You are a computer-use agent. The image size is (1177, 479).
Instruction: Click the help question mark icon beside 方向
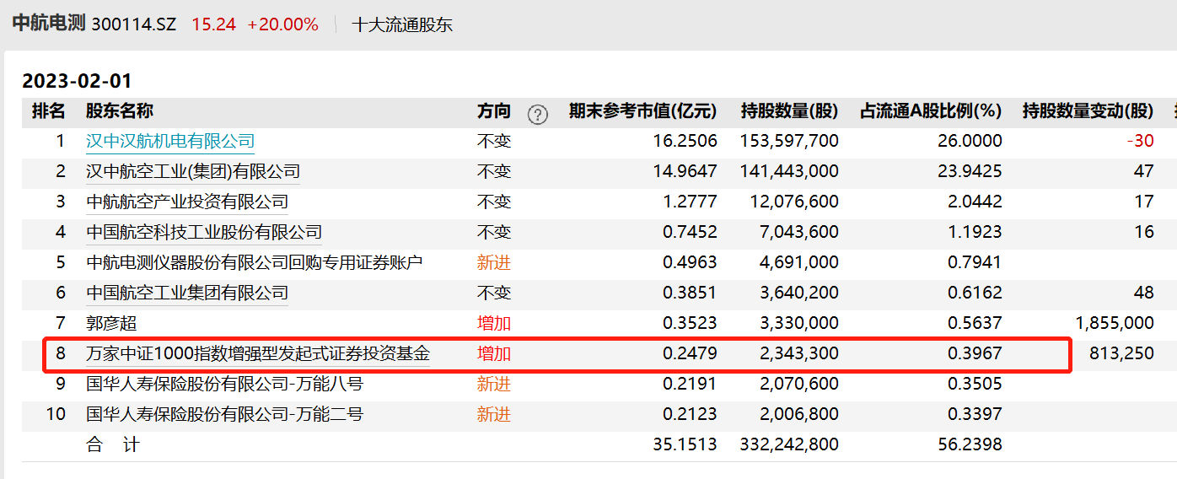537,114
